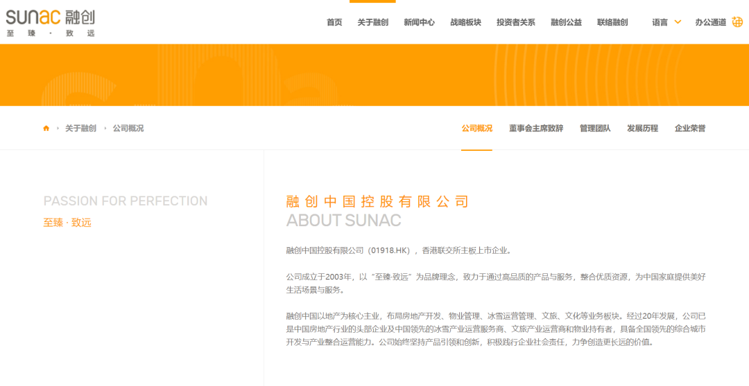The width and height of the screenshot is (749, 386).
Task: Click the orange 至臻·致远 slogan in the sidebar
Action: (x=67, y=223)
